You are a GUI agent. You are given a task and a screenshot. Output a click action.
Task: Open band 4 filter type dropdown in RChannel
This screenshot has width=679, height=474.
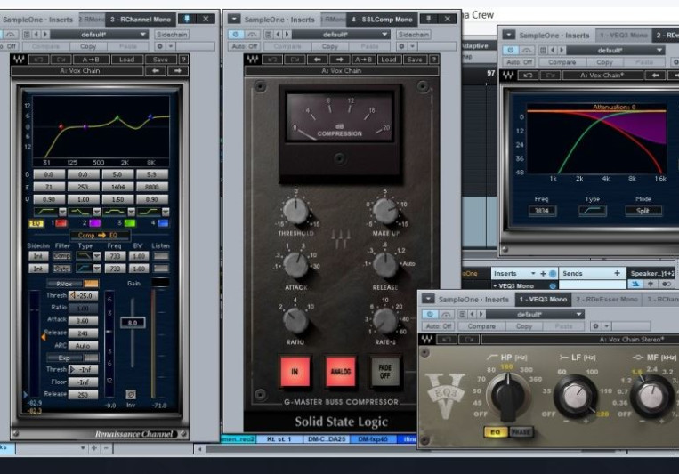pyautogui.click(x=166, y=212)
